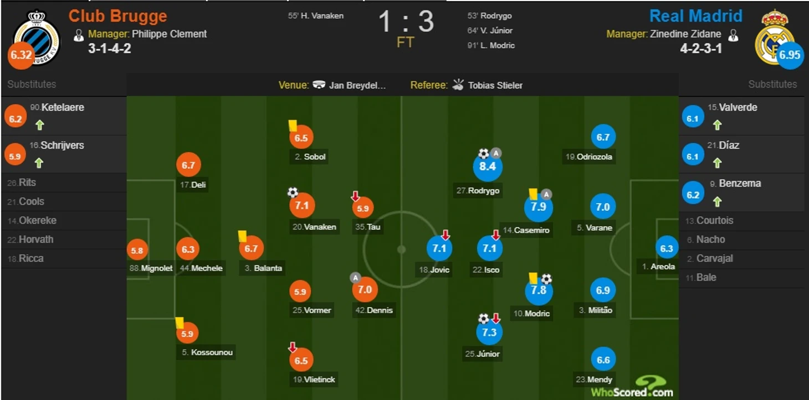Click Rodrygo's 8.4 rating circle
The image size is (809, 400).
pyautogui.click(x=487, y=167)
